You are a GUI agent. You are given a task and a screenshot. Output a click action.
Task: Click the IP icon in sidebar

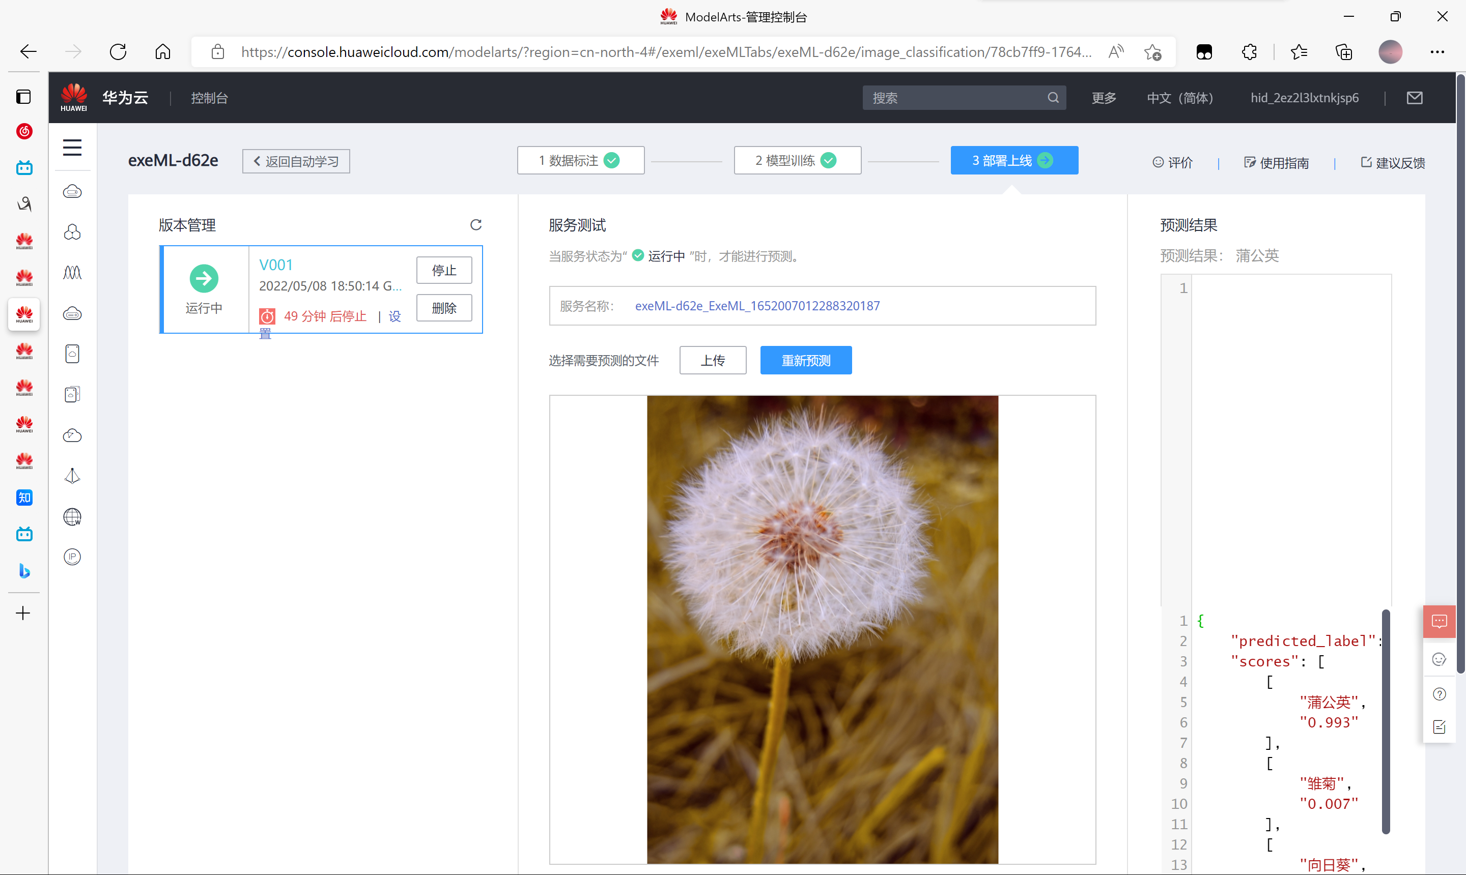point(72,557)
